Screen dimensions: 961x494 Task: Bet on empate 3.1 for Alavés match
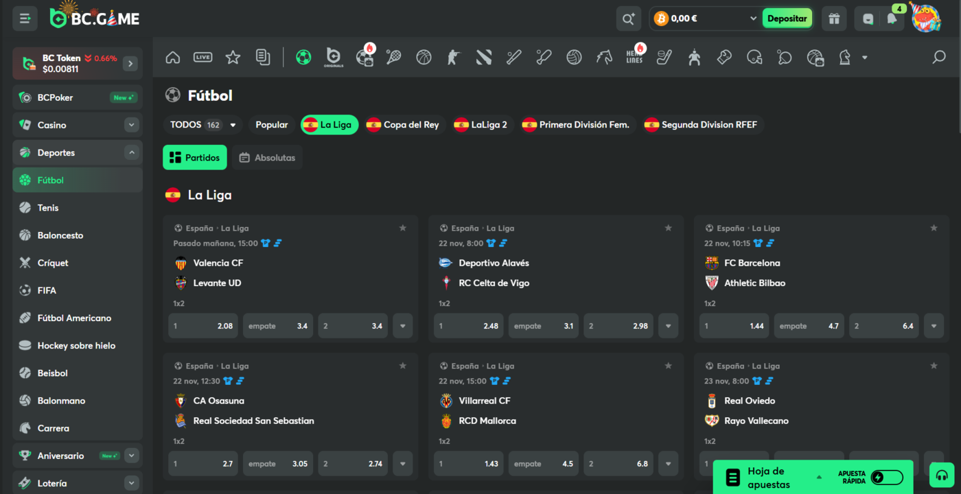[x=543, y=326]
